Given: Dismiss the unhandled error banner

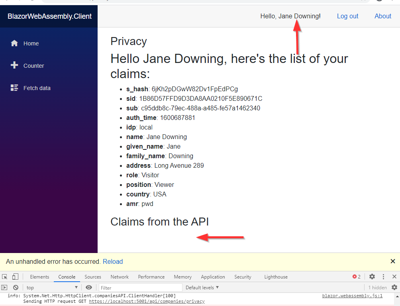Looking at the screenshot, I should pos(392,261).
